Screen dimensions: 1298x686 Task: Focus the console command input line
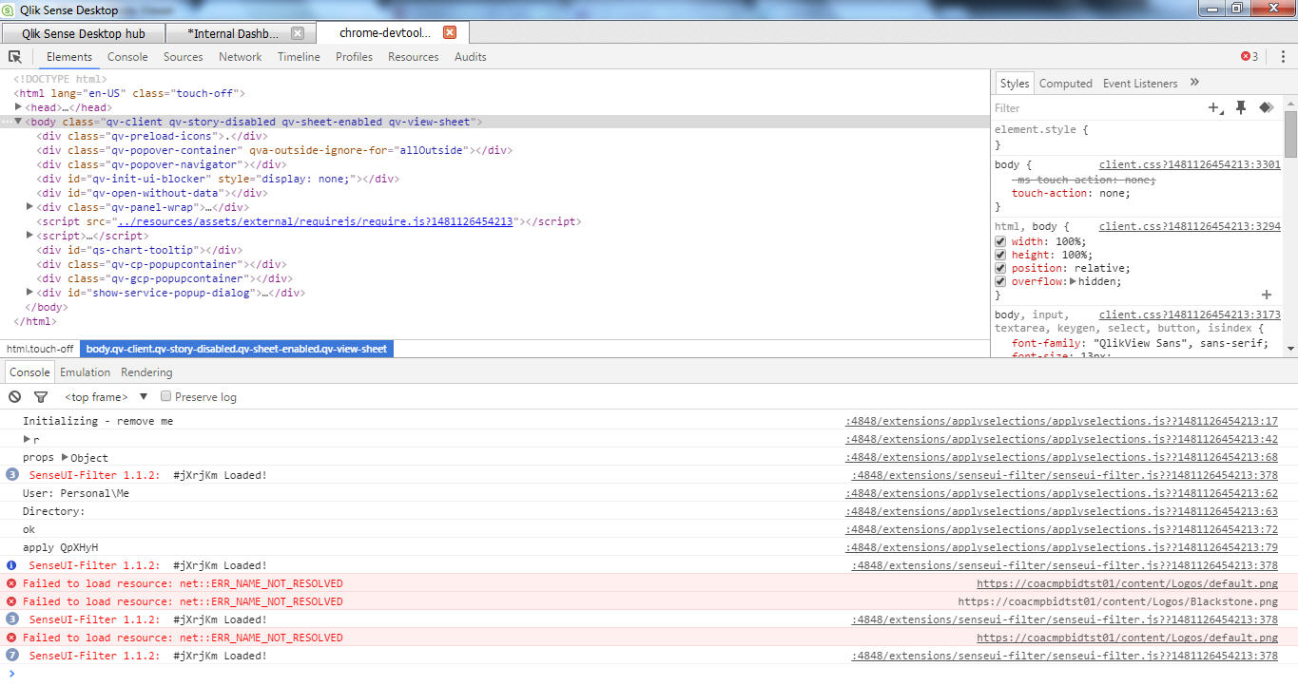click(656, 674)
